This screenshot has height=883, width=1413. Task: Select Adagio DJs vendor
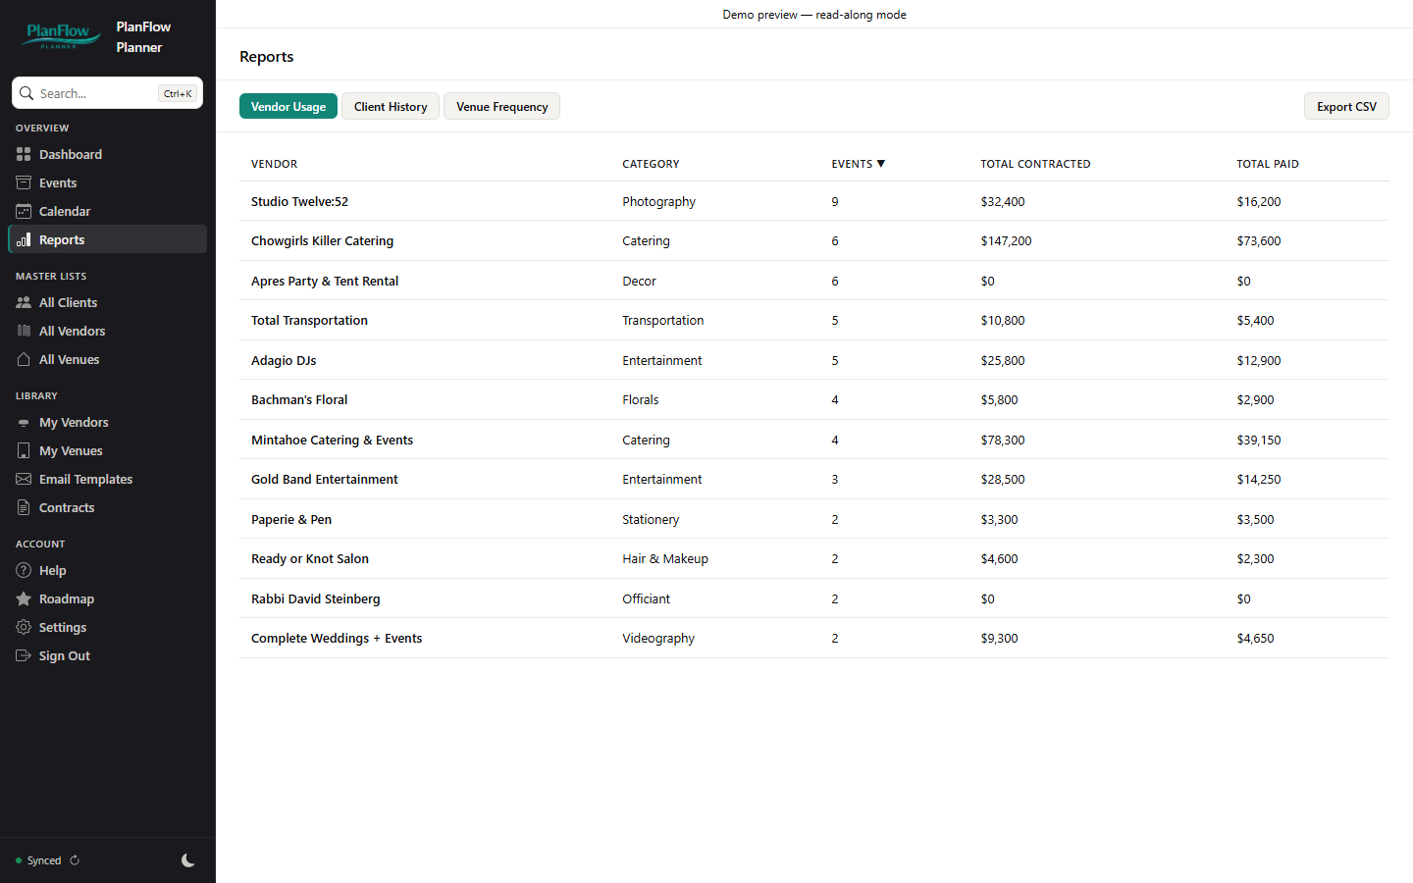click(x=814, y=360)
